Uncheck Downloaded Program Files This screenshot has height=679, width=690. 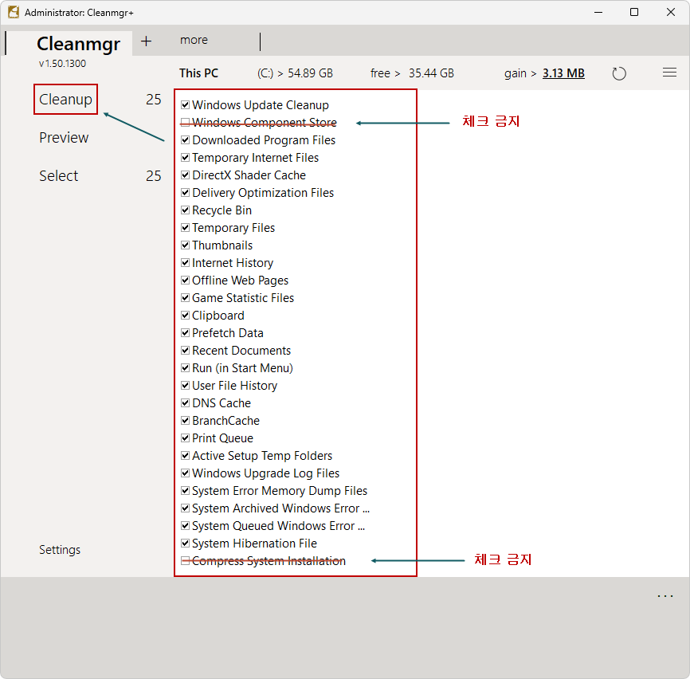pyautogui.click(x=186, y=140)
